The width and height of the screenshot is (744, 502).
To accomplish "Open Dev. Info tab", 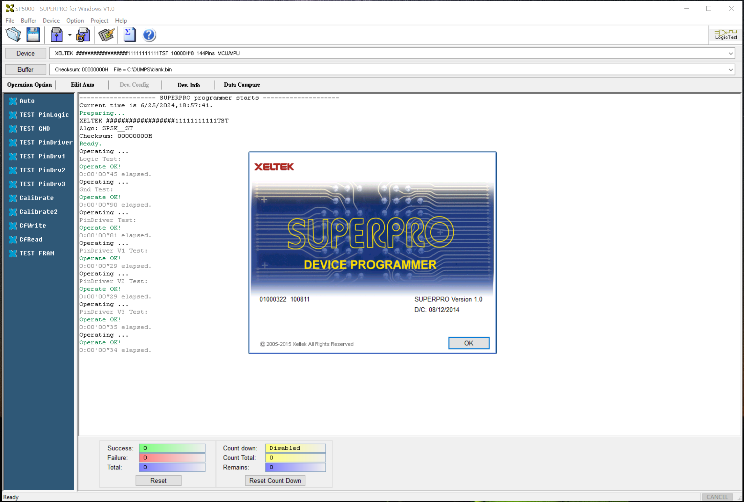I will (x=189, y=85).
